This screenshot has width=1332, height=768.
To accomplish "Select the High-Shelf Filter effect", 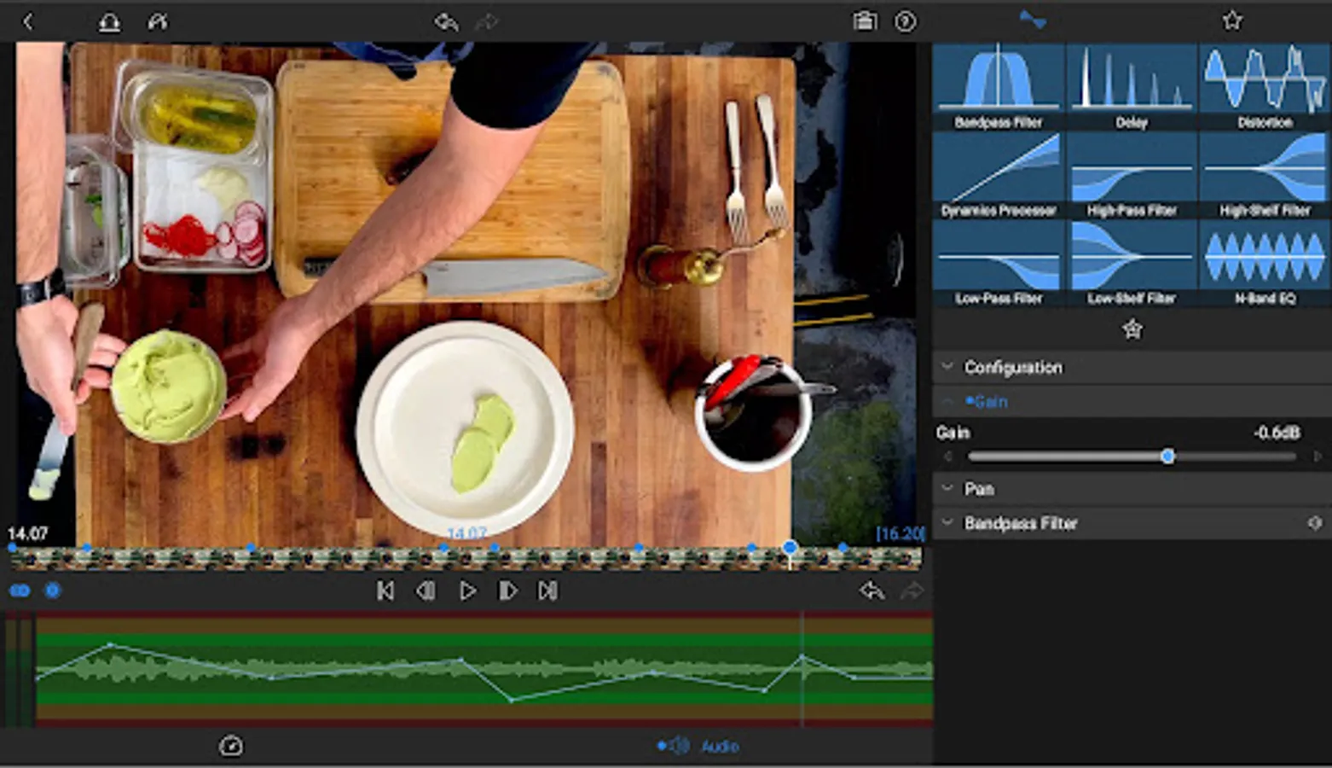I will pyautogui.click(x=1265, y=175).
